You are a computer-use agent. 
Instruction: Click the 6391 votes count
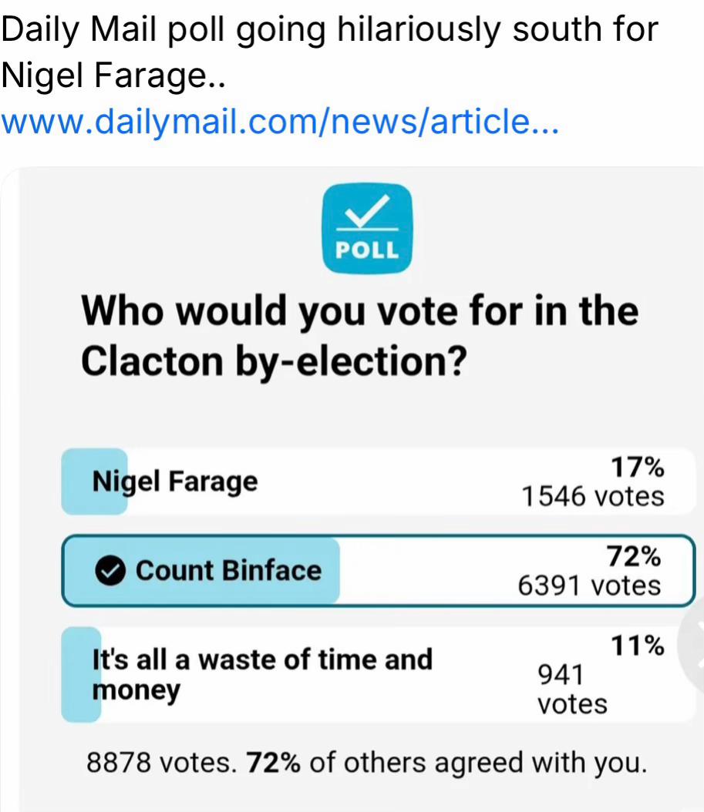(589, 586)
